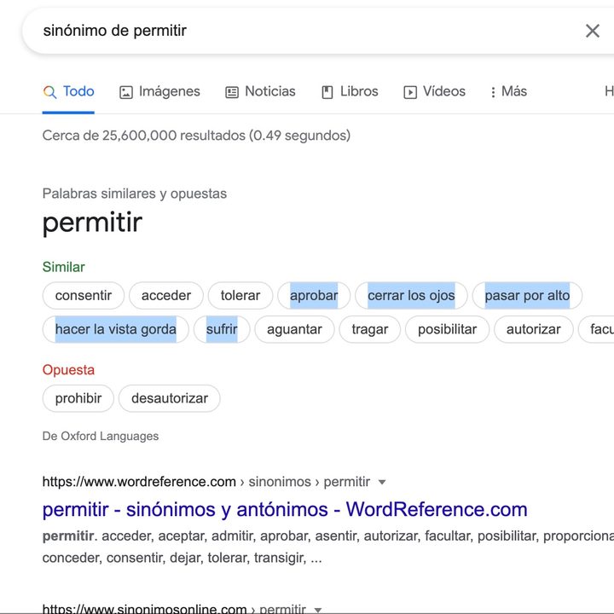This screenshot has height=614, width=614.
Task: Switch to the Noticias tab
Action: [x=260, y=91]
